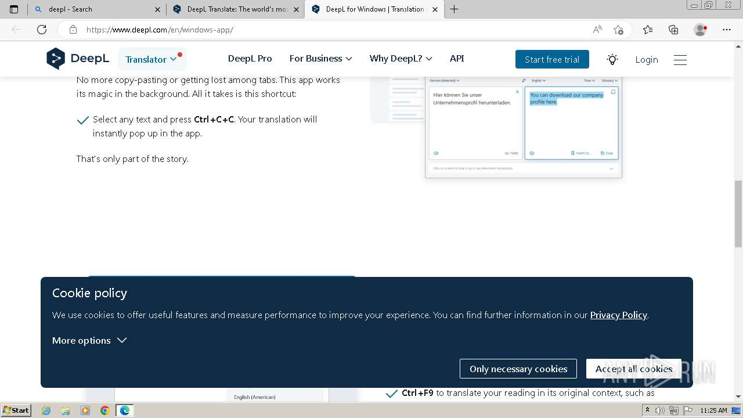Click the browser profile avatar
This screenshot has height=418, width=743.
tap(701, 30)
